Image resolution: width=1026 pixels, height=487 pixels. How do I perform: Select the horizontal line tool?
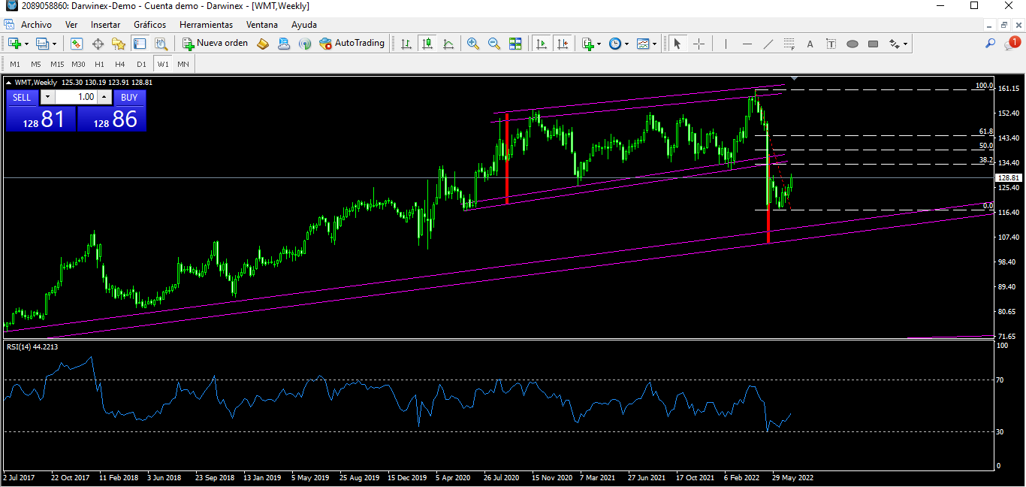pyautogui.click(x=747, y=44)
